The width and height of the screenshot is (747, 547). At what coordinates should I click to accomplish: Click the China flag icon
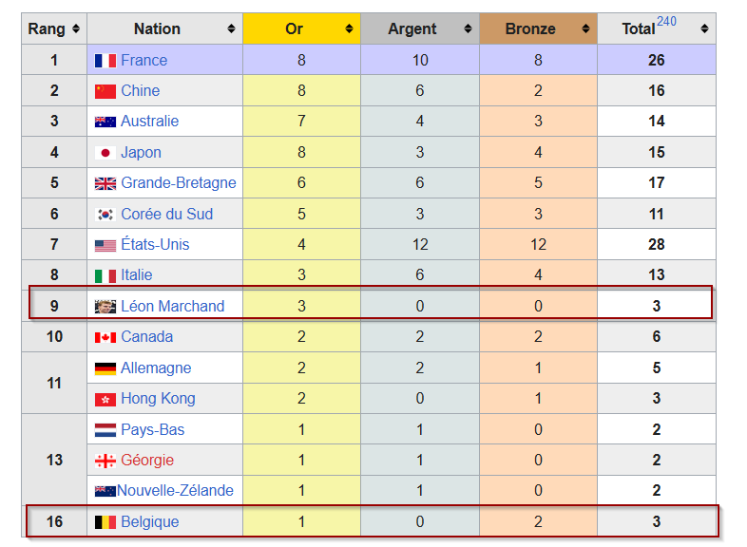pyautogui.click(x=105, y=91)
